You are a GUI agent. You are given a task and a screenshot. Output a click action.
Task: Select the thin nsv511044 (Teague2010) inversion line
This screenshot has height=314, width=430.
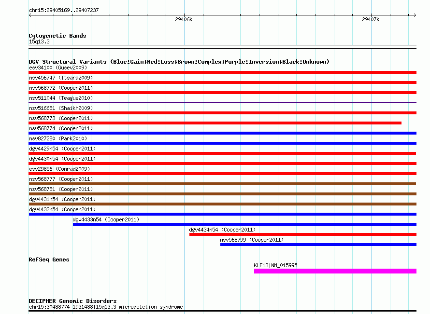click(x=222, y=102)
